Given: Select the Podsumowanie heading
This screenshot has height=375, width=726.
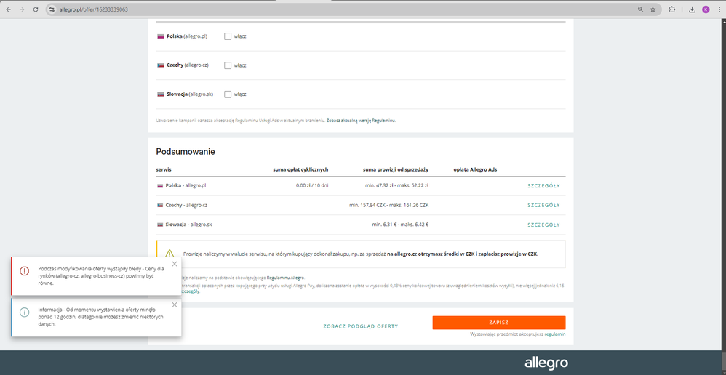Looking at the screenshot, I should pyautogui.click(x=186, y=152).
